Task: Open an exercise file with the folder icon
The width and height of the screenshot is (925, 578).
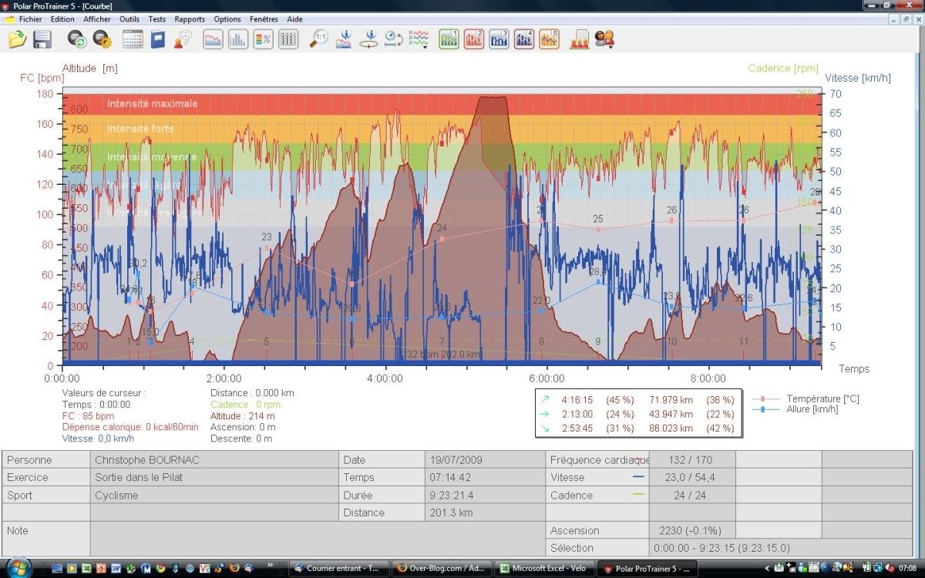Action: point(17,39)
